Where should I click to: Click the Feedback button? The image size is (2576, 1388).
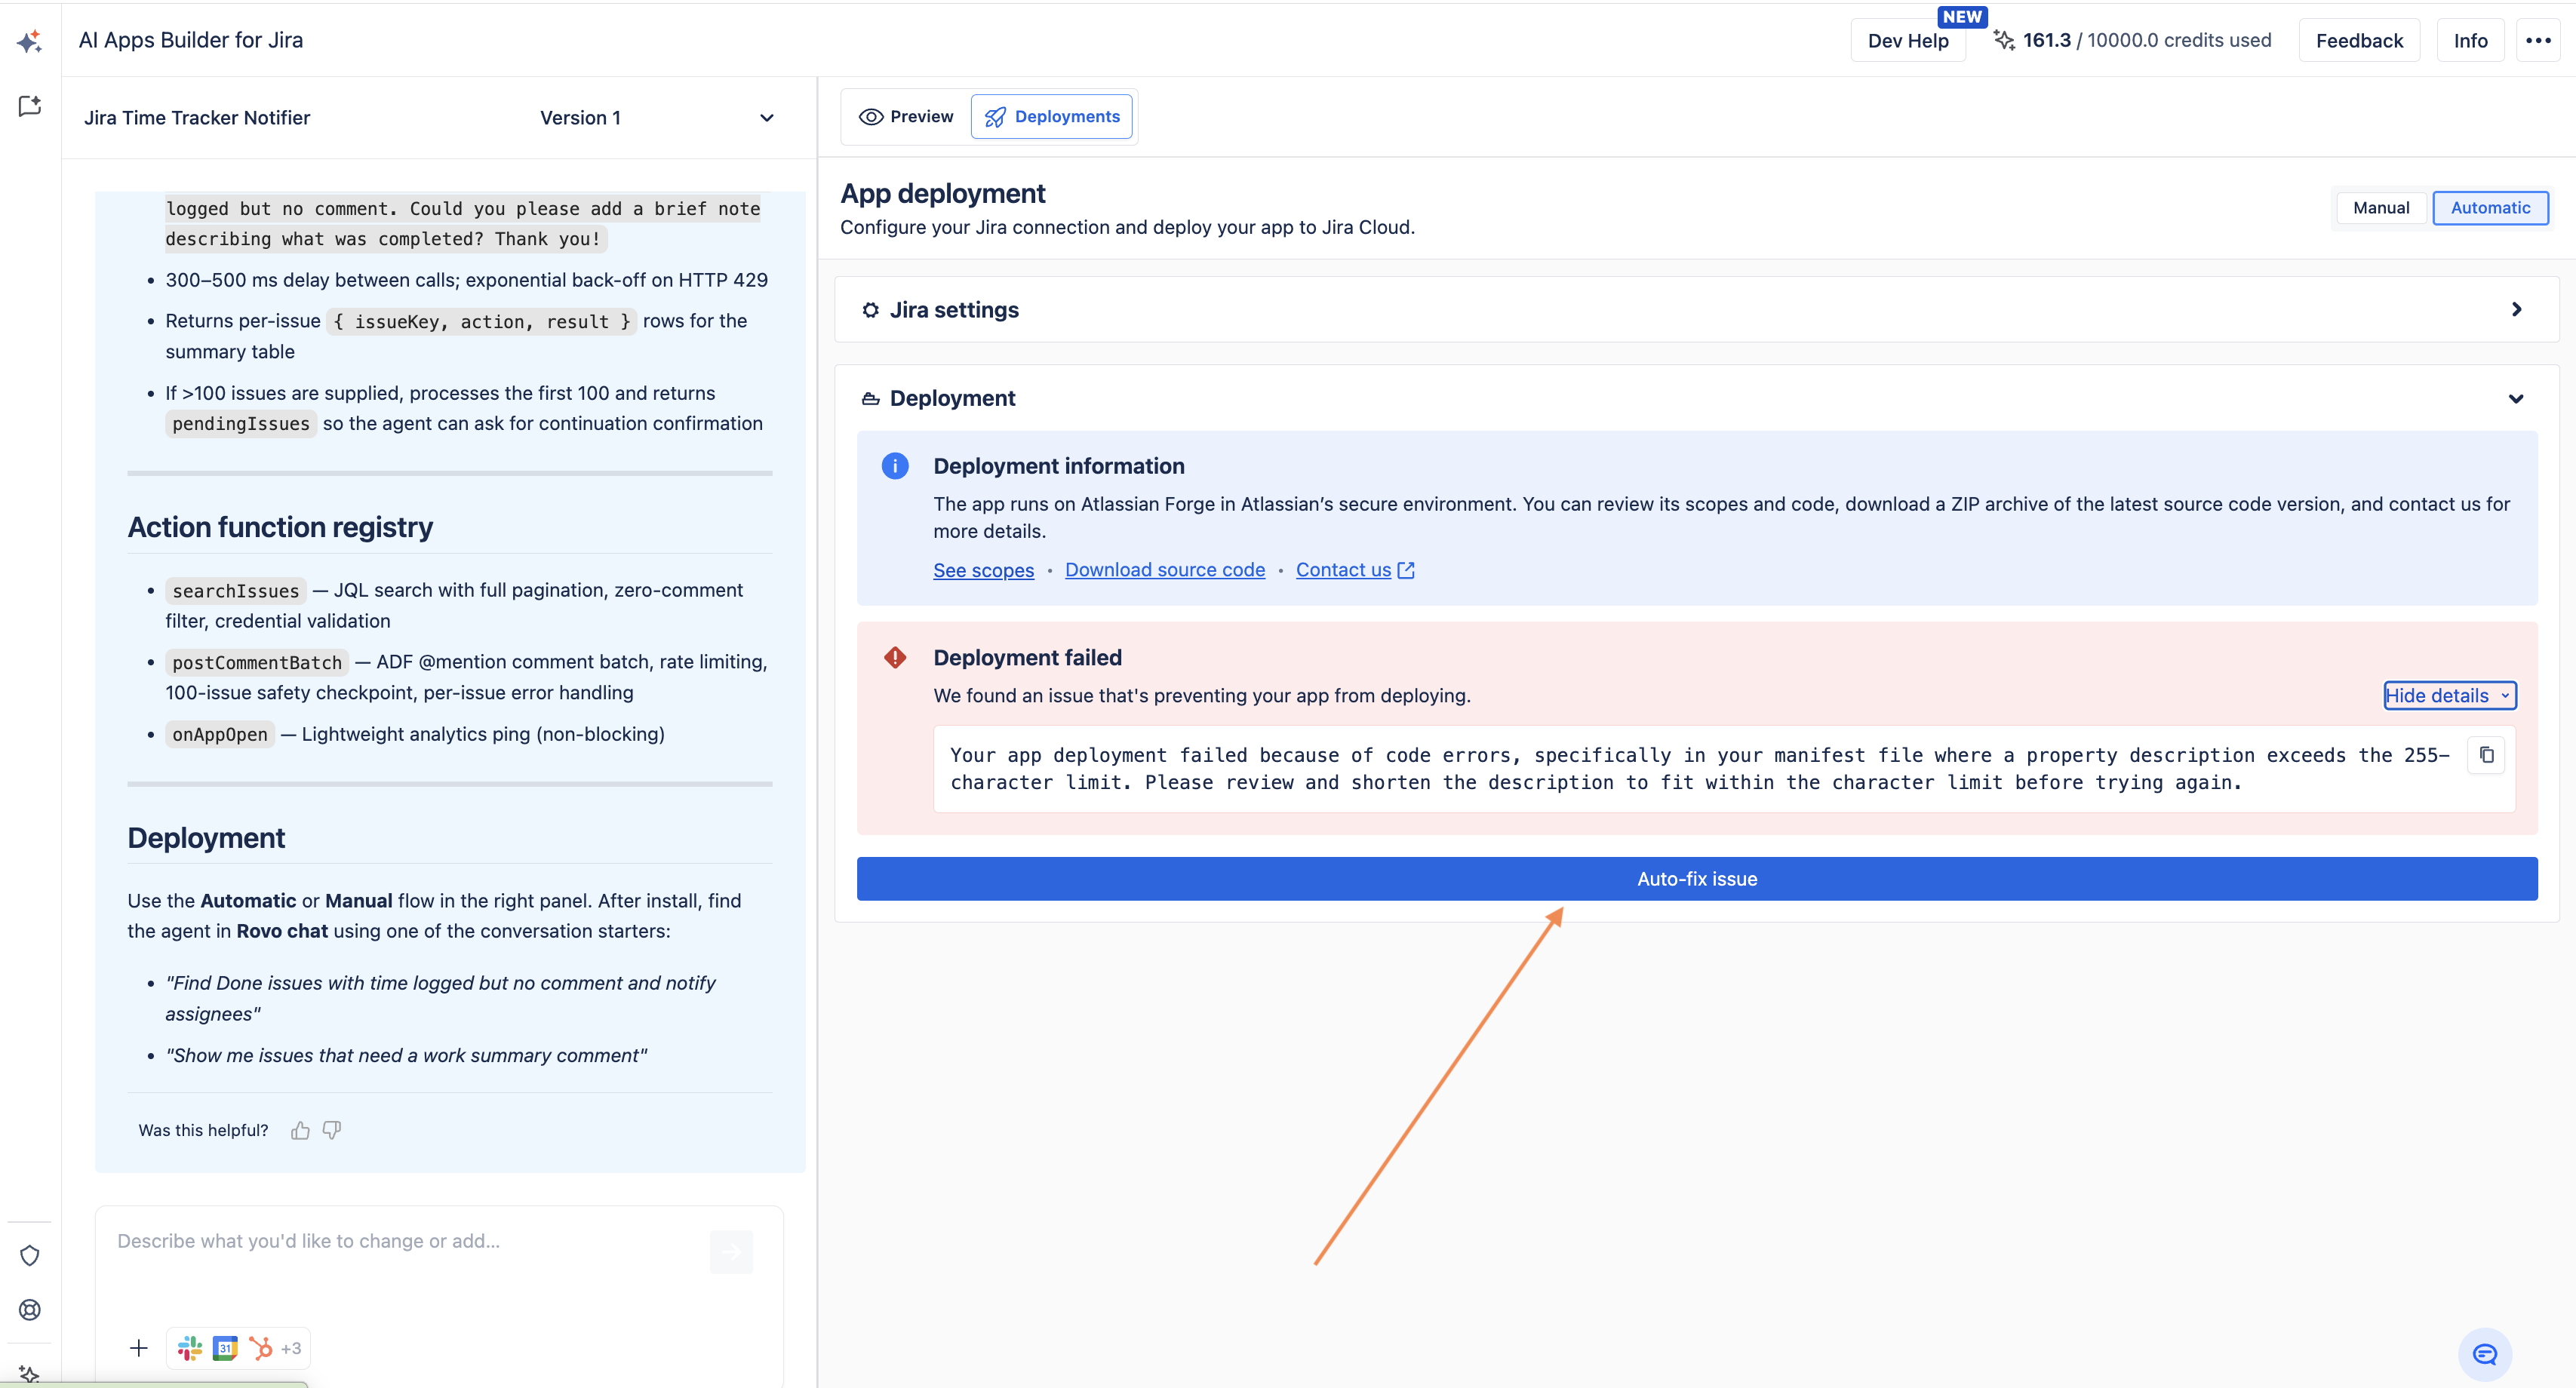click(x=2359, y=41)
